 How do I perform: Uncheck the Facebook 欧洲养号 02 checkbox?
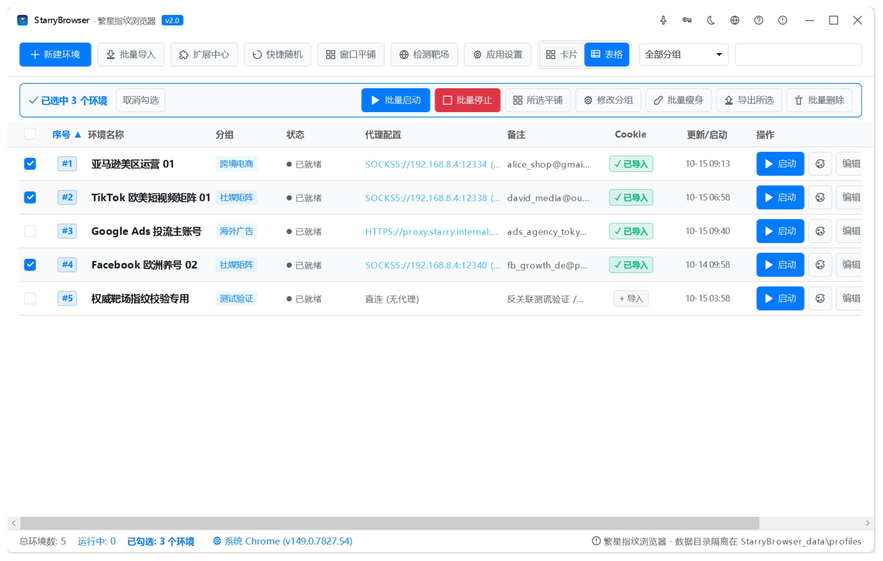point(30,265)
